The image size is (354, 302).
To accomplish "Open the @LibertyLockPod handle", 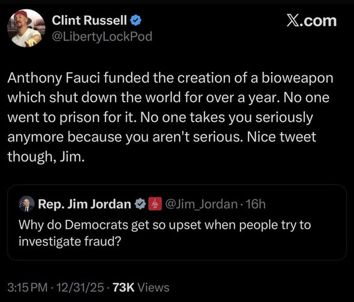I will pos(102,36).
